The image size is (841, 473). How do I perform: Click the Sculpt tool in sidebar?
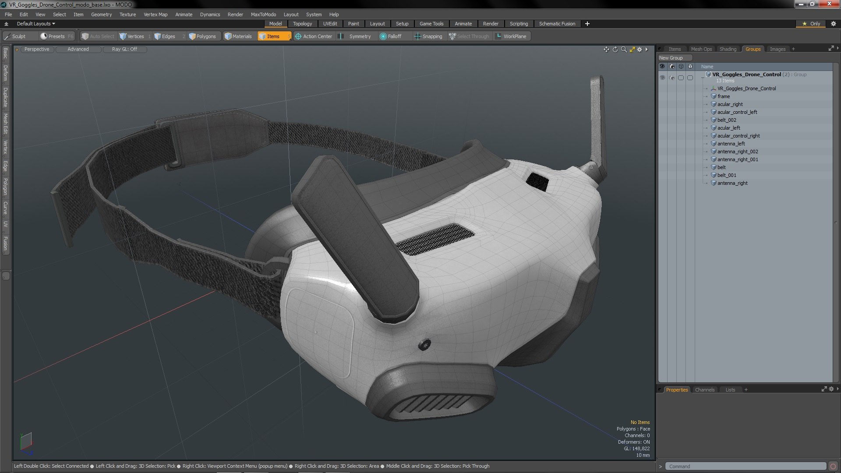pyautogui.click(x=18, y=36)
